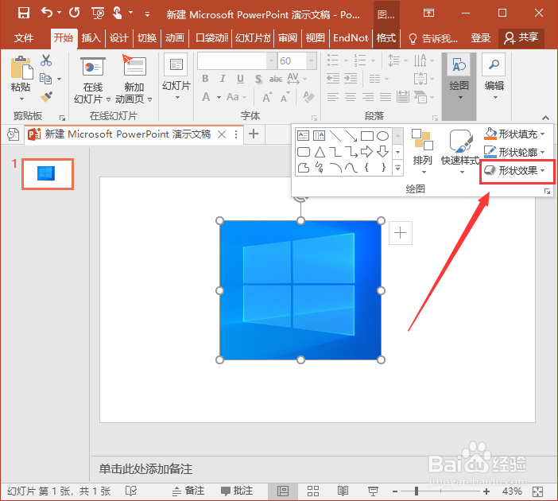The width and height of the screenshot is (558, 501).
Task: Click the Cut scissors icon
Action: tap(46, 60)
